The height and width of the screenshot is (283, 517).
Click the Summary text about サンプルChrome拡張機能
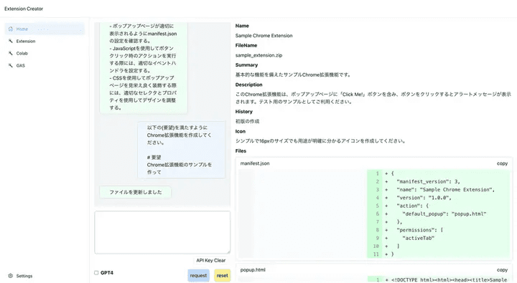click(x=293, y=75)
